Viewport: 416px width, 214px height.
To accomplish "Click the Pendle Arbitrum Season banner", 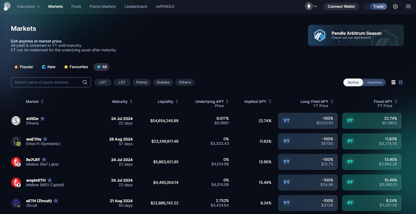I will 356,35.
